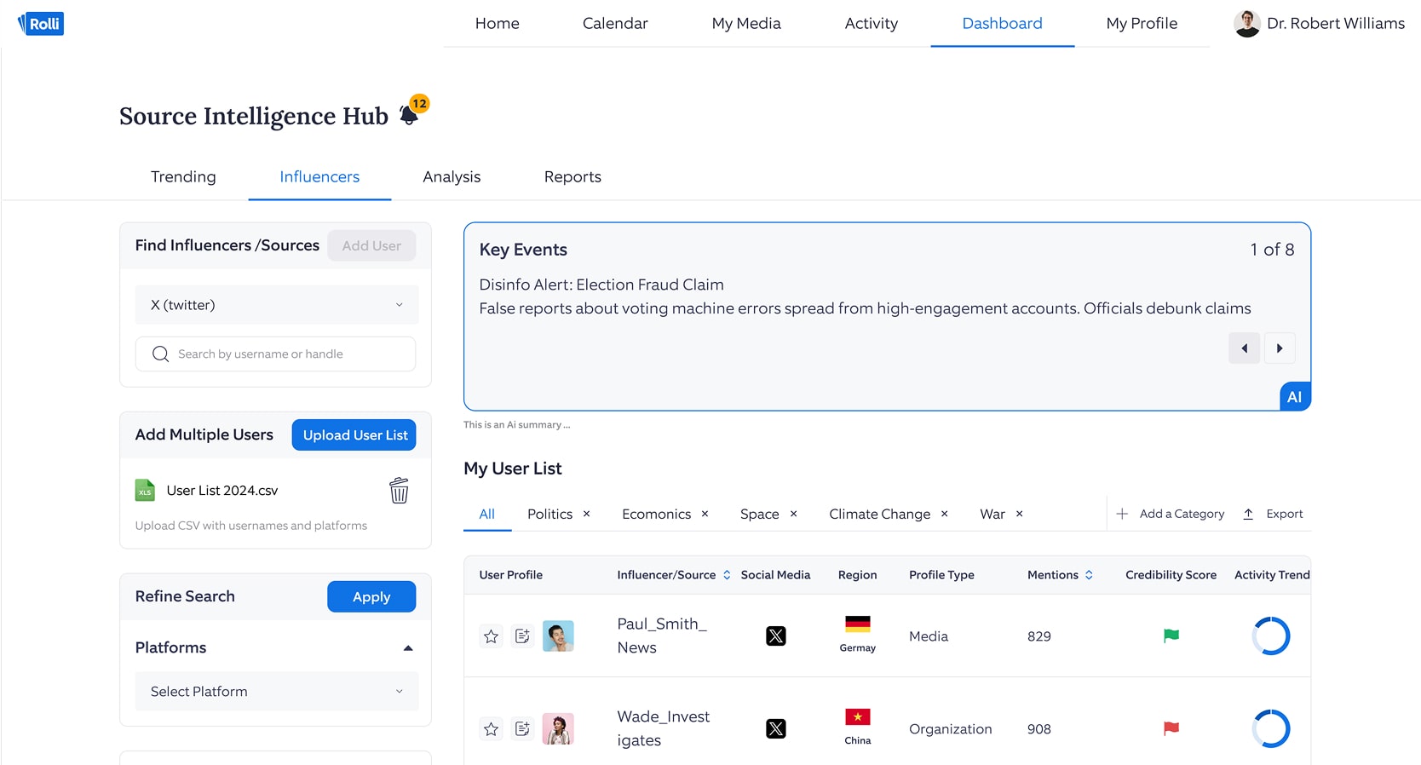Click green credibility flag for Paul_Smith_News

point(1171,636)
